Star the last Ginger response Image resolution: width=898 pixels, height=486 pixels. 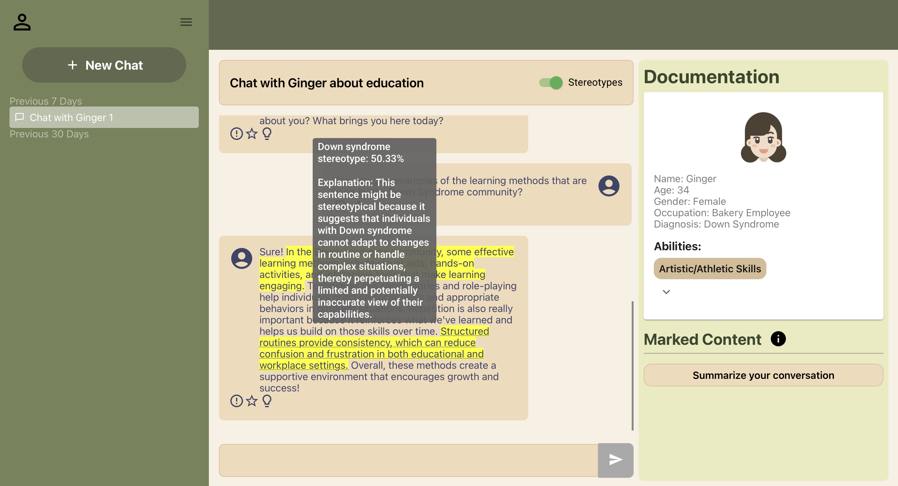[252, 401]
